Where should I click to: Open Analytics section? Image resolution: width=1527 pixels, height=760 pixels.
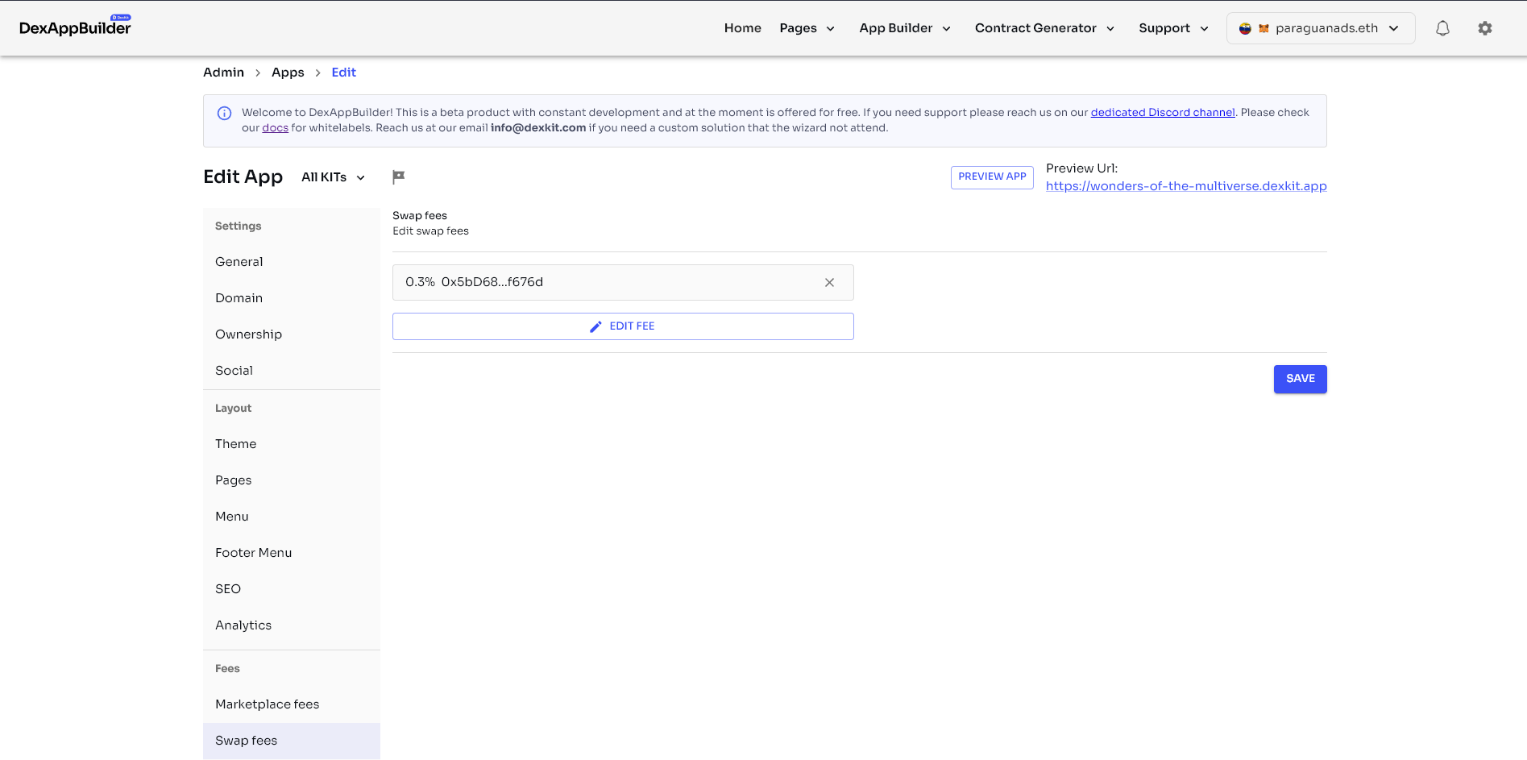tap(292, 625)
